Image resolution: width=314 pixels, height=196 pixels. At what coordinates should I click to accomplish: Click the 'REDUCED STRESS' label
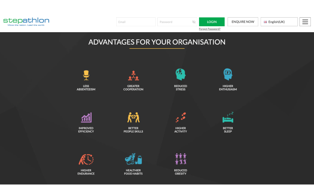click(181, 88)
